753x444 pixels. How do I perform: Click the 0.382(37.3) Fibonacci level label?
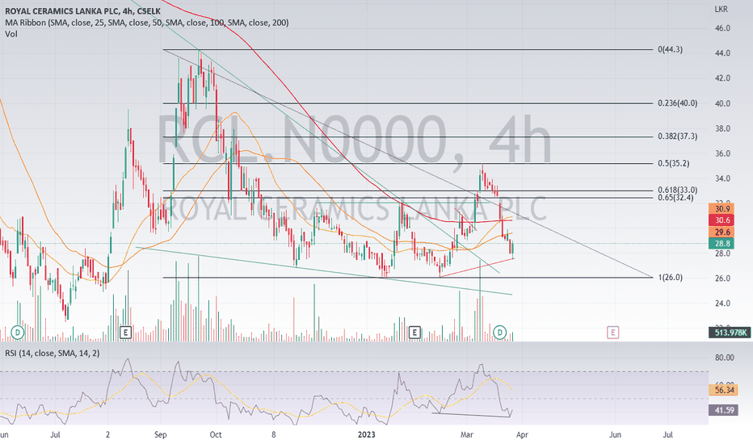(678, 136)
